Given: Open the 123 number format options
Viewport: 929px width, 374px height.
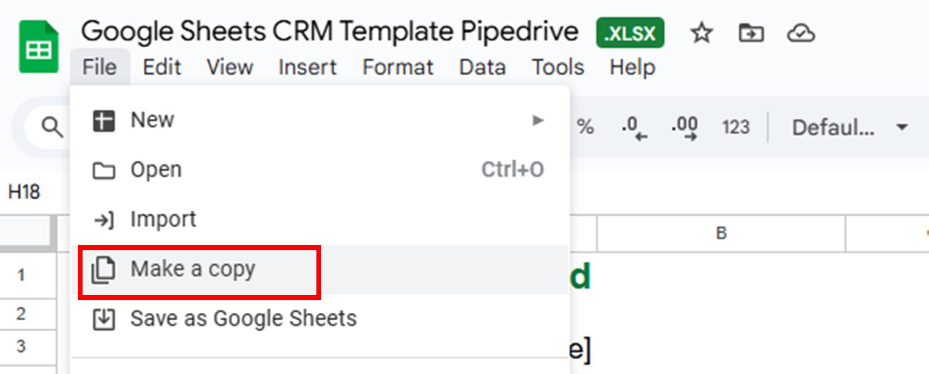Looking at the screenshot, I should pyautogui.click(x=736, y=127).
